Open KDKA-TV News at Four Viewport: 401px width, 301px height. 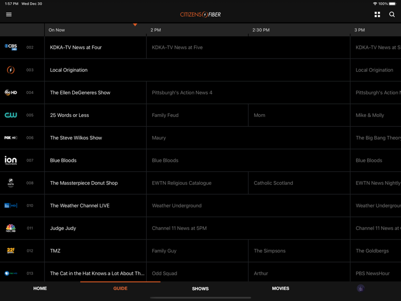[x=96, y=48]
